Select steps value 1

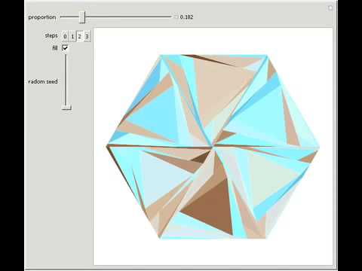(x=72, y=37)
